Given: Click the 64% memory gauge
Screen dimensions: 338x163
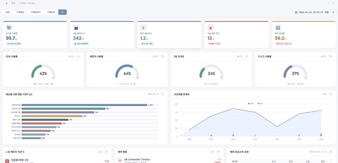Looking at the screenshot, I should (127, 71).
